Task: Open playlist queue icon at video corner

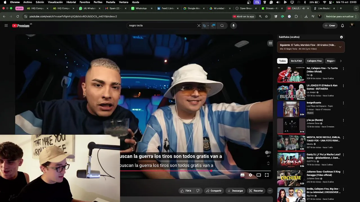Action: 270,43
